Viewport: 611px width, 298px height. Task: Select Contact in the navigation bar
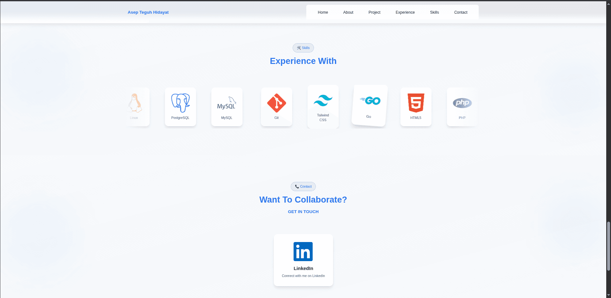[x=461, y=12]
